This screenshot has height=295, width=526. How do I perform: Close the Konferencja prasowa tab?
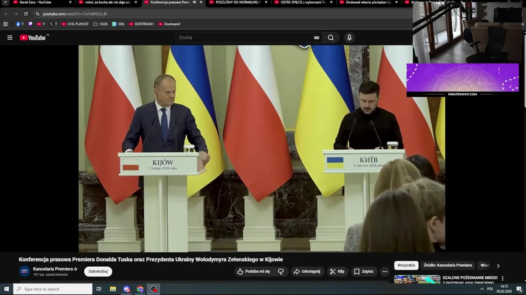pos(201,2)
